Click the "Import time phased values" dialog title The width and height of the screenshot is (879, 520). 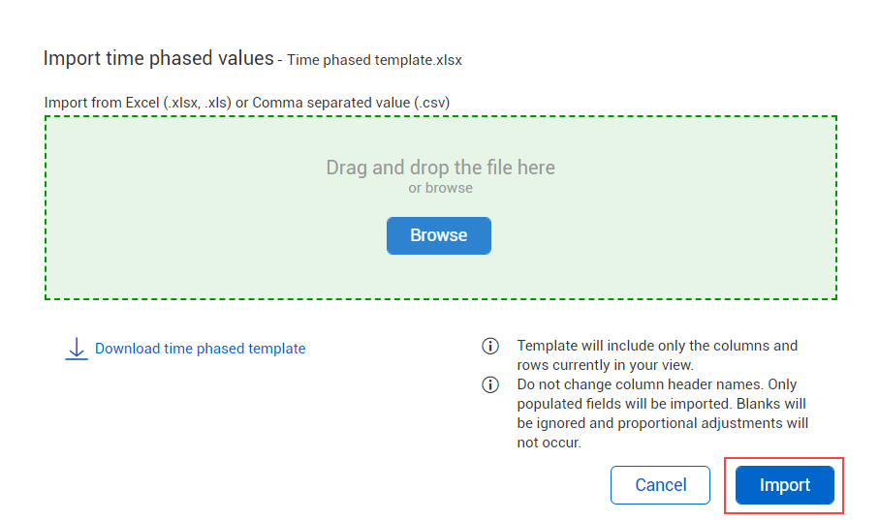pos(158,58)
